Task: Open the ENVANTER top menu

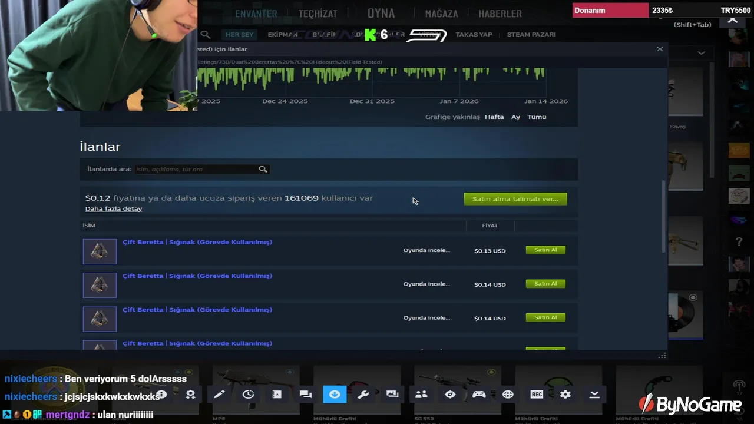Action: point(256,14)
